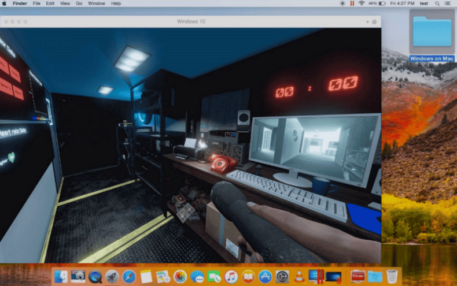Click the game's computer monitor screen
This screenshot has height=286, width=457.
(x=316, y=149)
